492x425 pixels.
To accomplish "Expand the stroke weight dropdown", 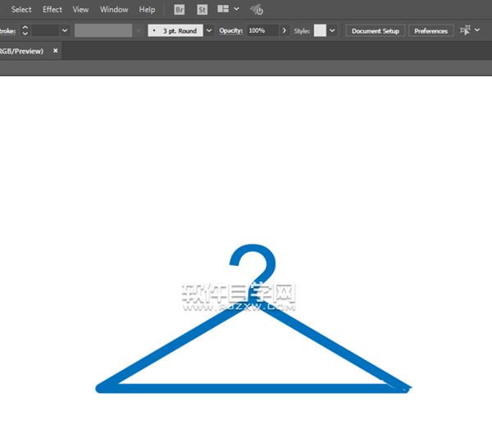I will pos(65,30).
